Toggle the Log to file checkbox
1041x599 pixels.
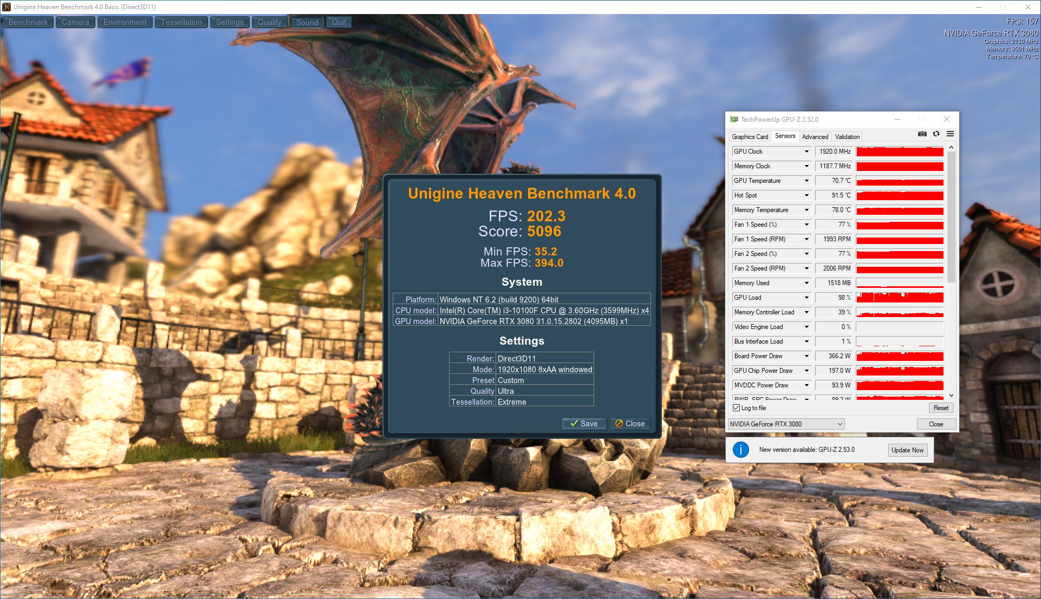[x=736, y=408]
